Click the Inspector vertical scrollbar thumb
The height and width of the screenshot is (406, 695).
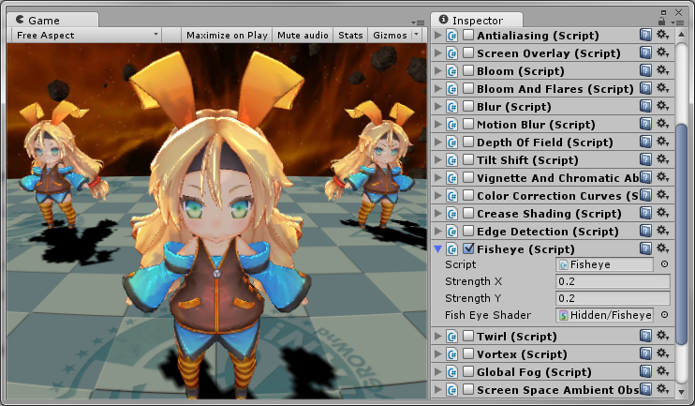682,234
